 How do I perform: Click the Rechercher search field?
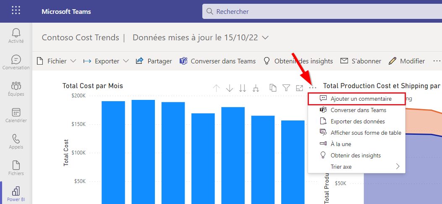(x=322, y=12)
